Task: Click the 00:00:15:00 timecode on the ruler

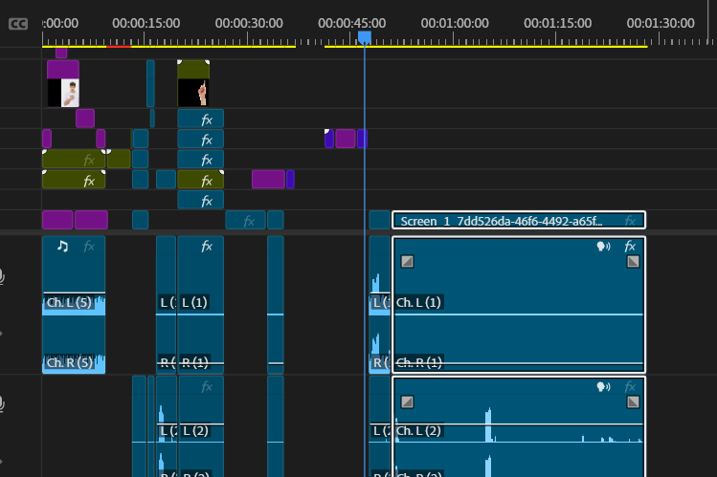Action: coord(146,23)
